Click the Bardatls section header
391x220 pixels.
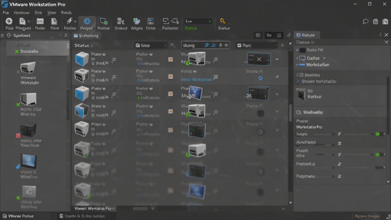[x=312, y=75]
